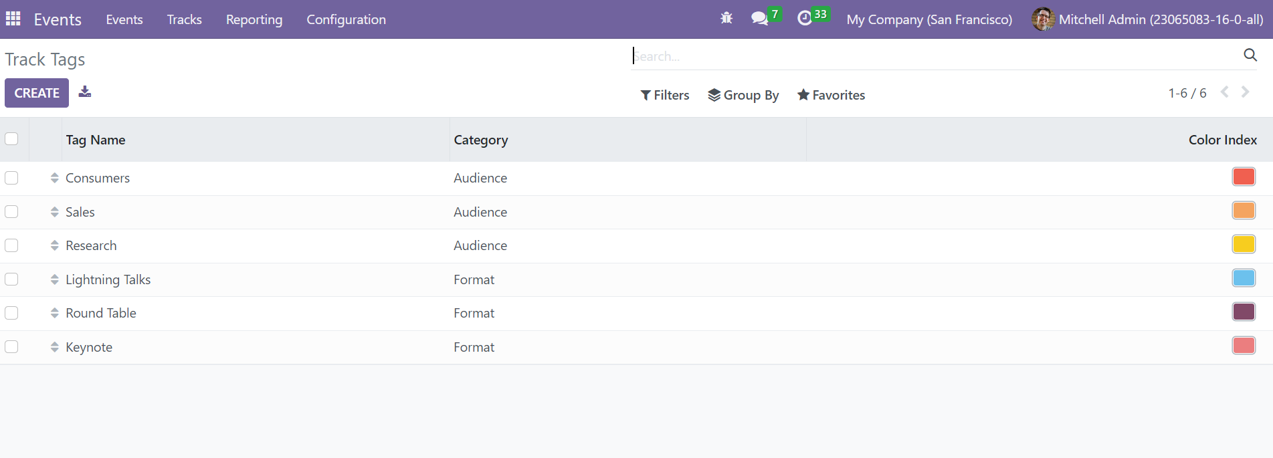Image resolution: width=1273 pixels, height=458 pixels.
Task: Click the yellow swatch for Research
Action: pyautogui.click(x=1244, y=244)
